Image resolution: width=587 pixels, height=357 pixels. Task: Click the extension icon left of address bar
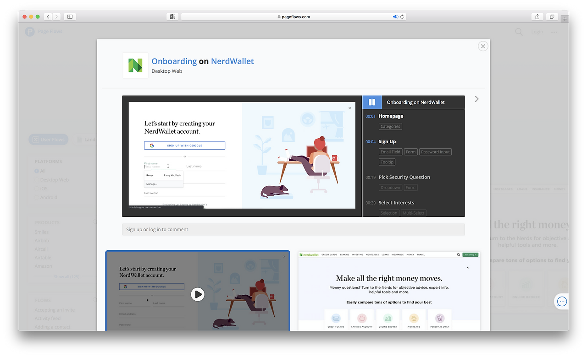point(172,16)
